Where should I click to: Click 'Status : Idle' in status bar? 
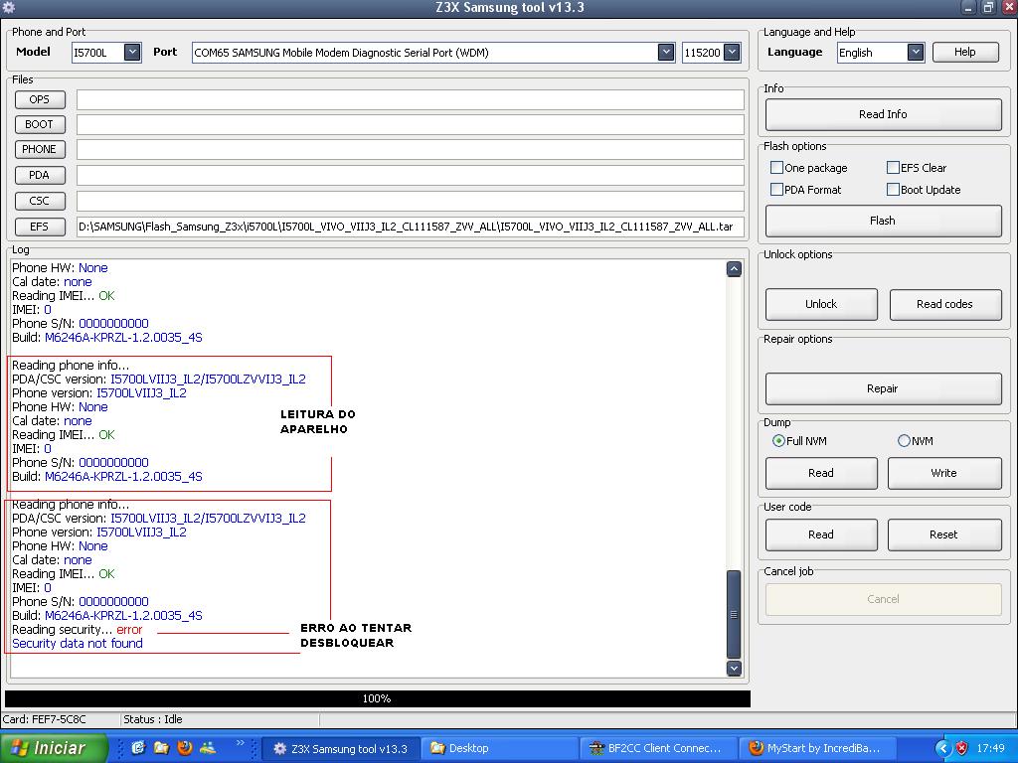tap(153, 719)
